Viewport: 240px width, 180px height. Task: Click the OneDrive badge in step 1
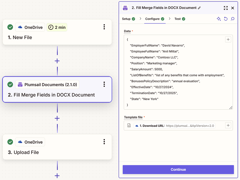point(30,27)
